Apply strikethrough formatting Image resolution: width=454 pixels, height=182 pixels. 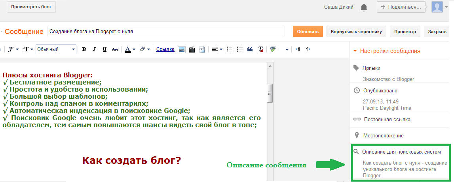115,49
